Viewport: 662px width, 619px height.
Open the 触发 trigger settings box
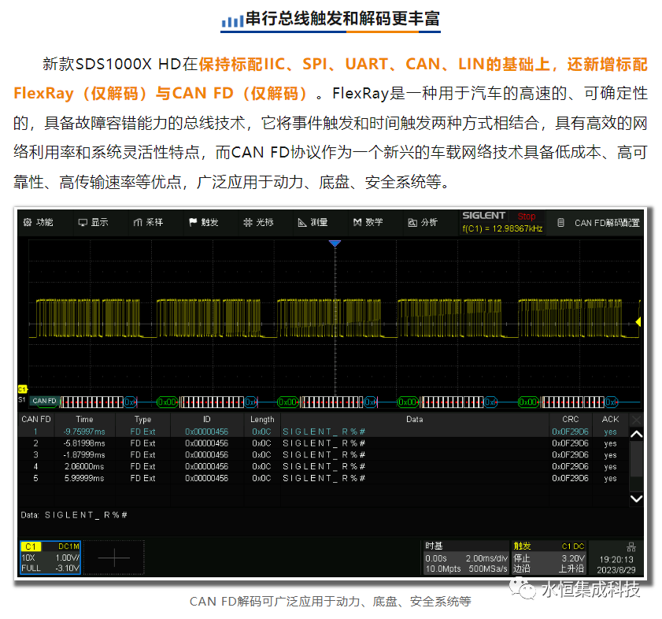tap(549, 558)
